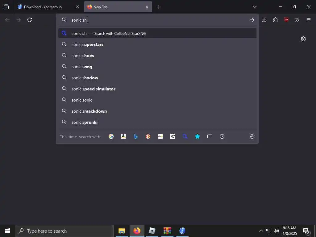Search this time with Google
Screen dimensions: 316x237
click(111, 136)
